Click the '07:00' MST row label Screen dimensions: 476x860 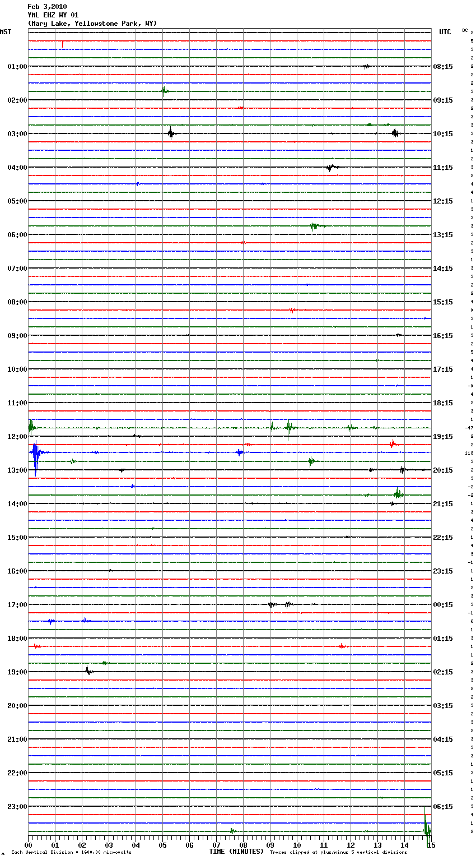click(17, 269)
